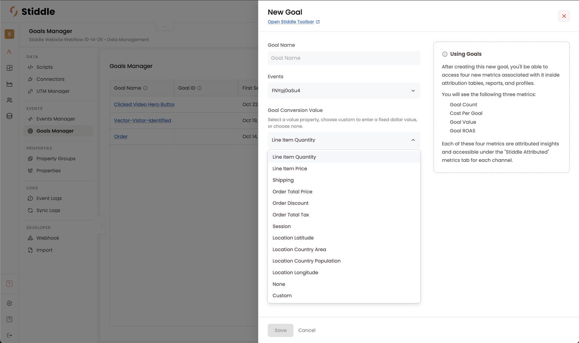Click the help question mark icon
The image size is (579, 343).
pyautogui.click(x=10, y=319)
